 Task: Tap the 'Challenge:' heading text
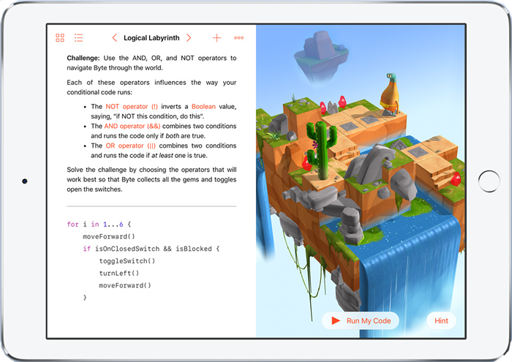pos(83,58)
